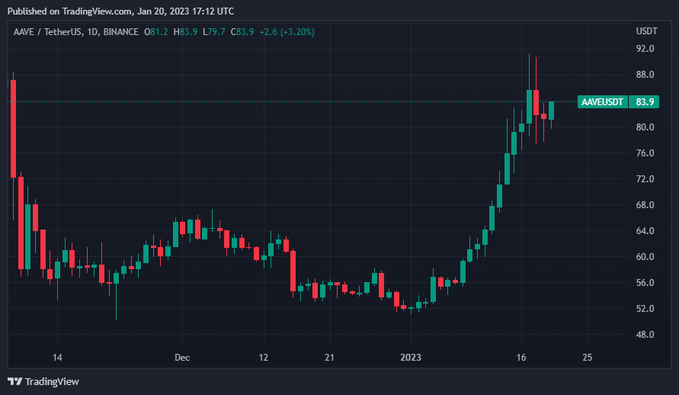
Task: Select the AAVE / TetherUS, 1D, BINANCE title
Action: coord(75,32)
